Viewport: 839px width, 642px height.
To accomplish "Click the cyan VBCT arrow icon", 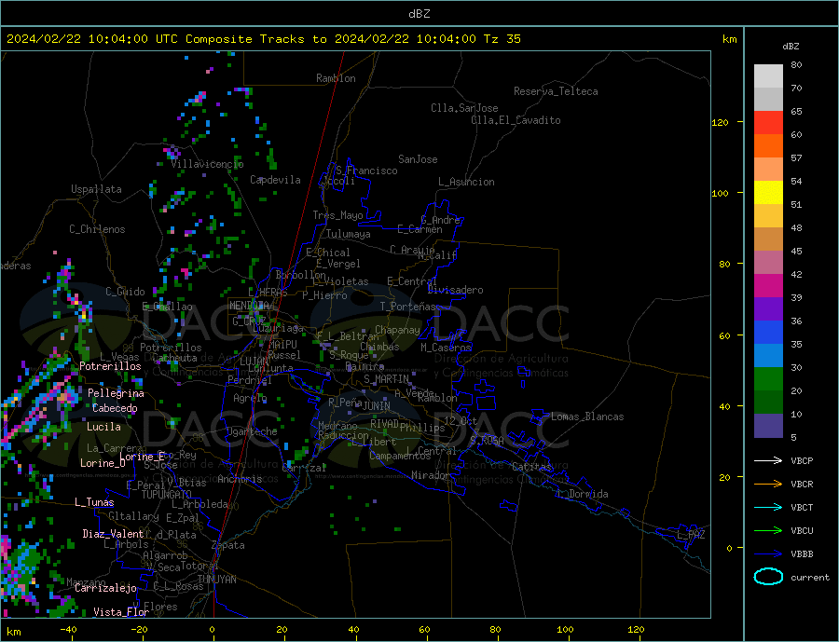I will (x=768, y=507).
